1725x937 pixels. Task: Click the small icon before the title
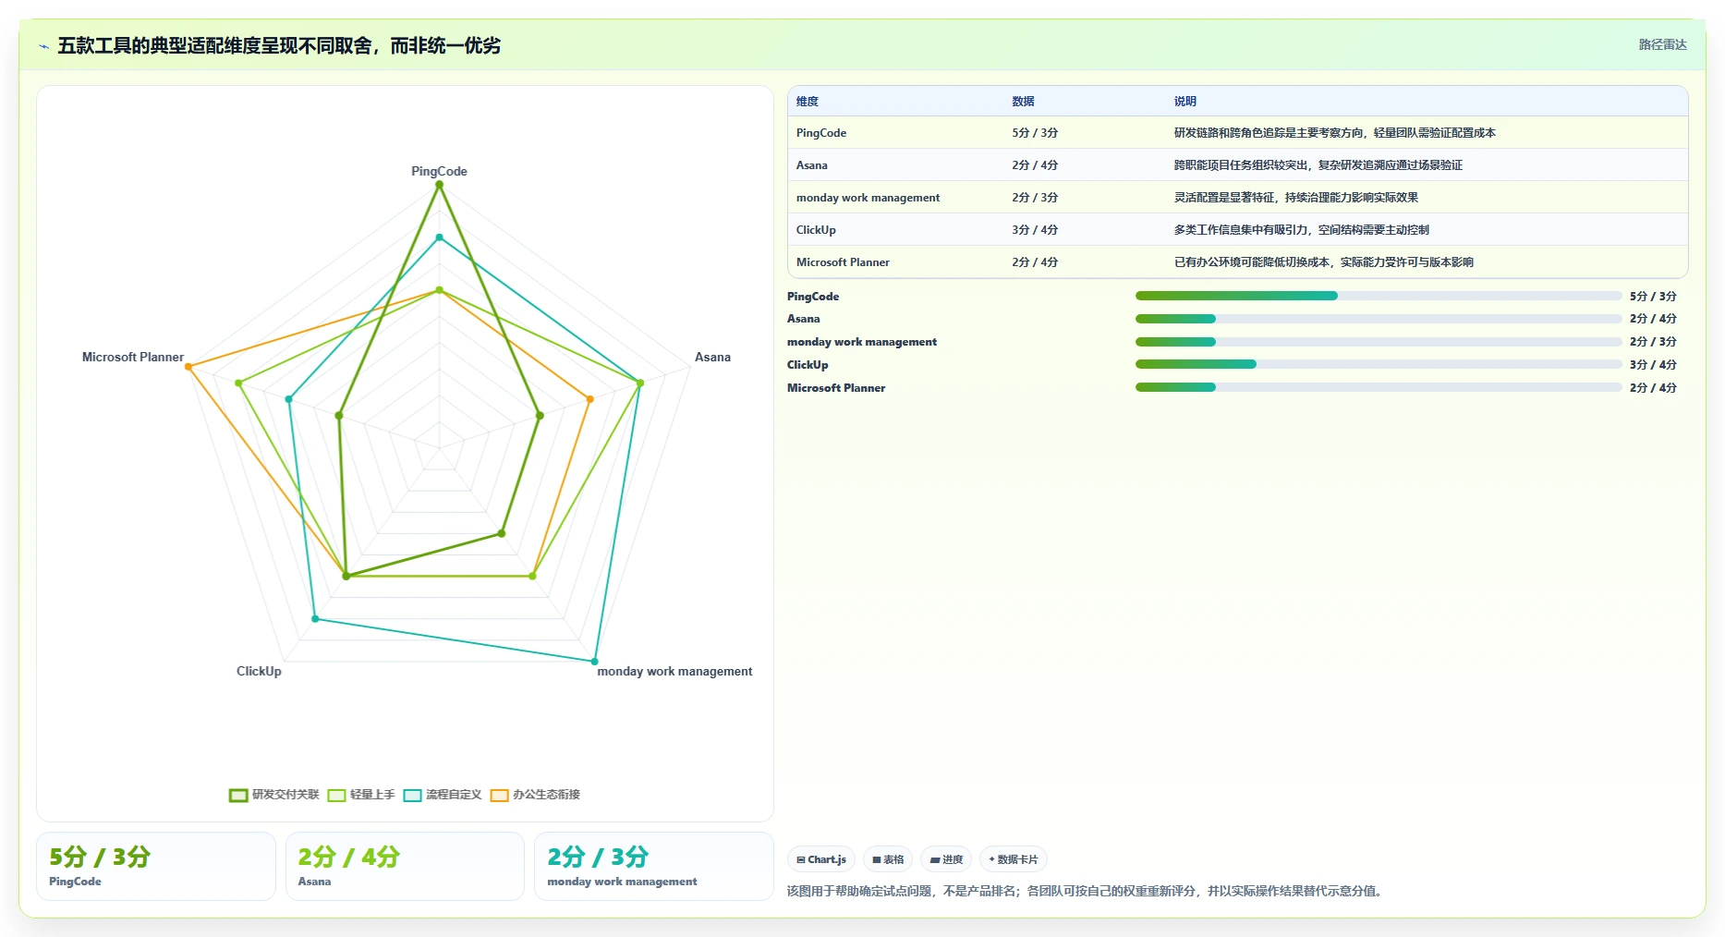43,46
